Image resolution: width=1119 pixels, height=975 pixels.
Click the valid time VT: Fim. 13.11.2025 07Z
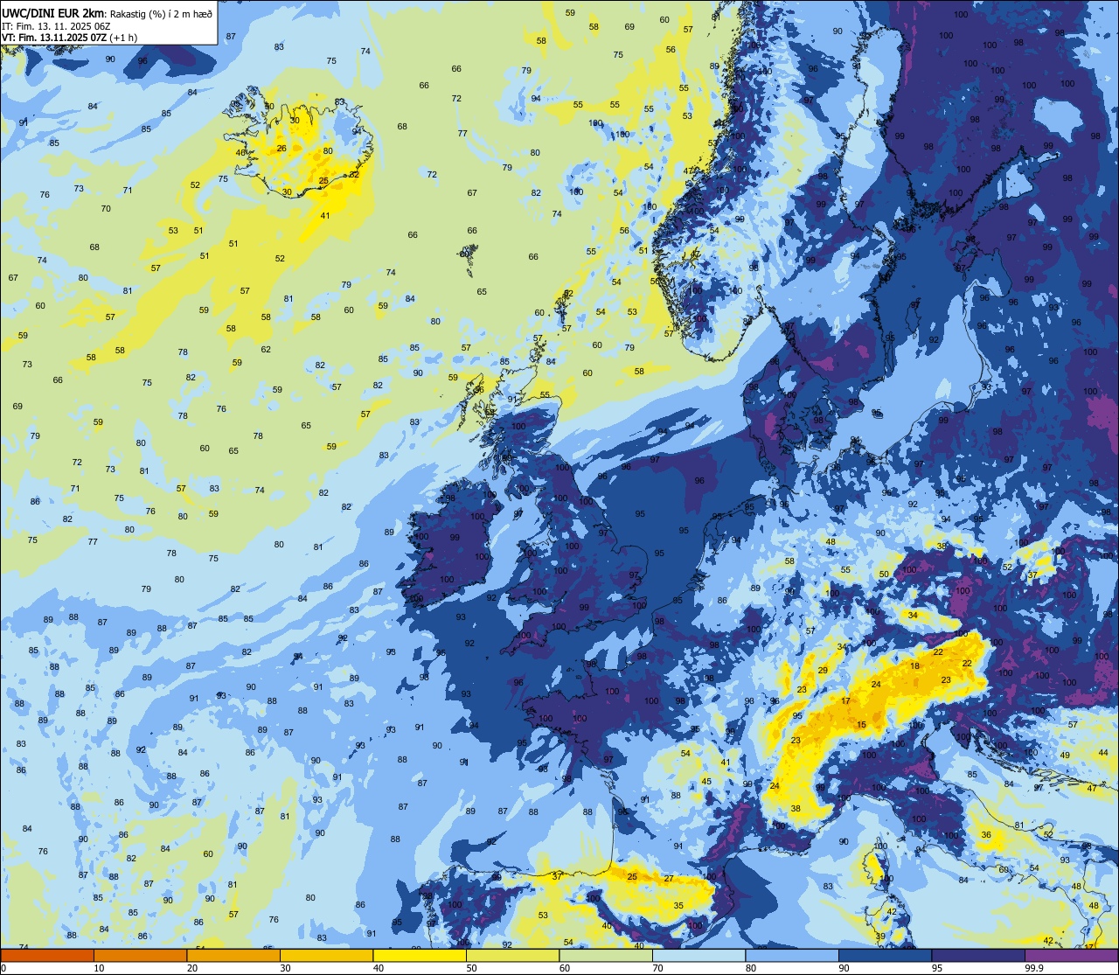tap(55, 38)
